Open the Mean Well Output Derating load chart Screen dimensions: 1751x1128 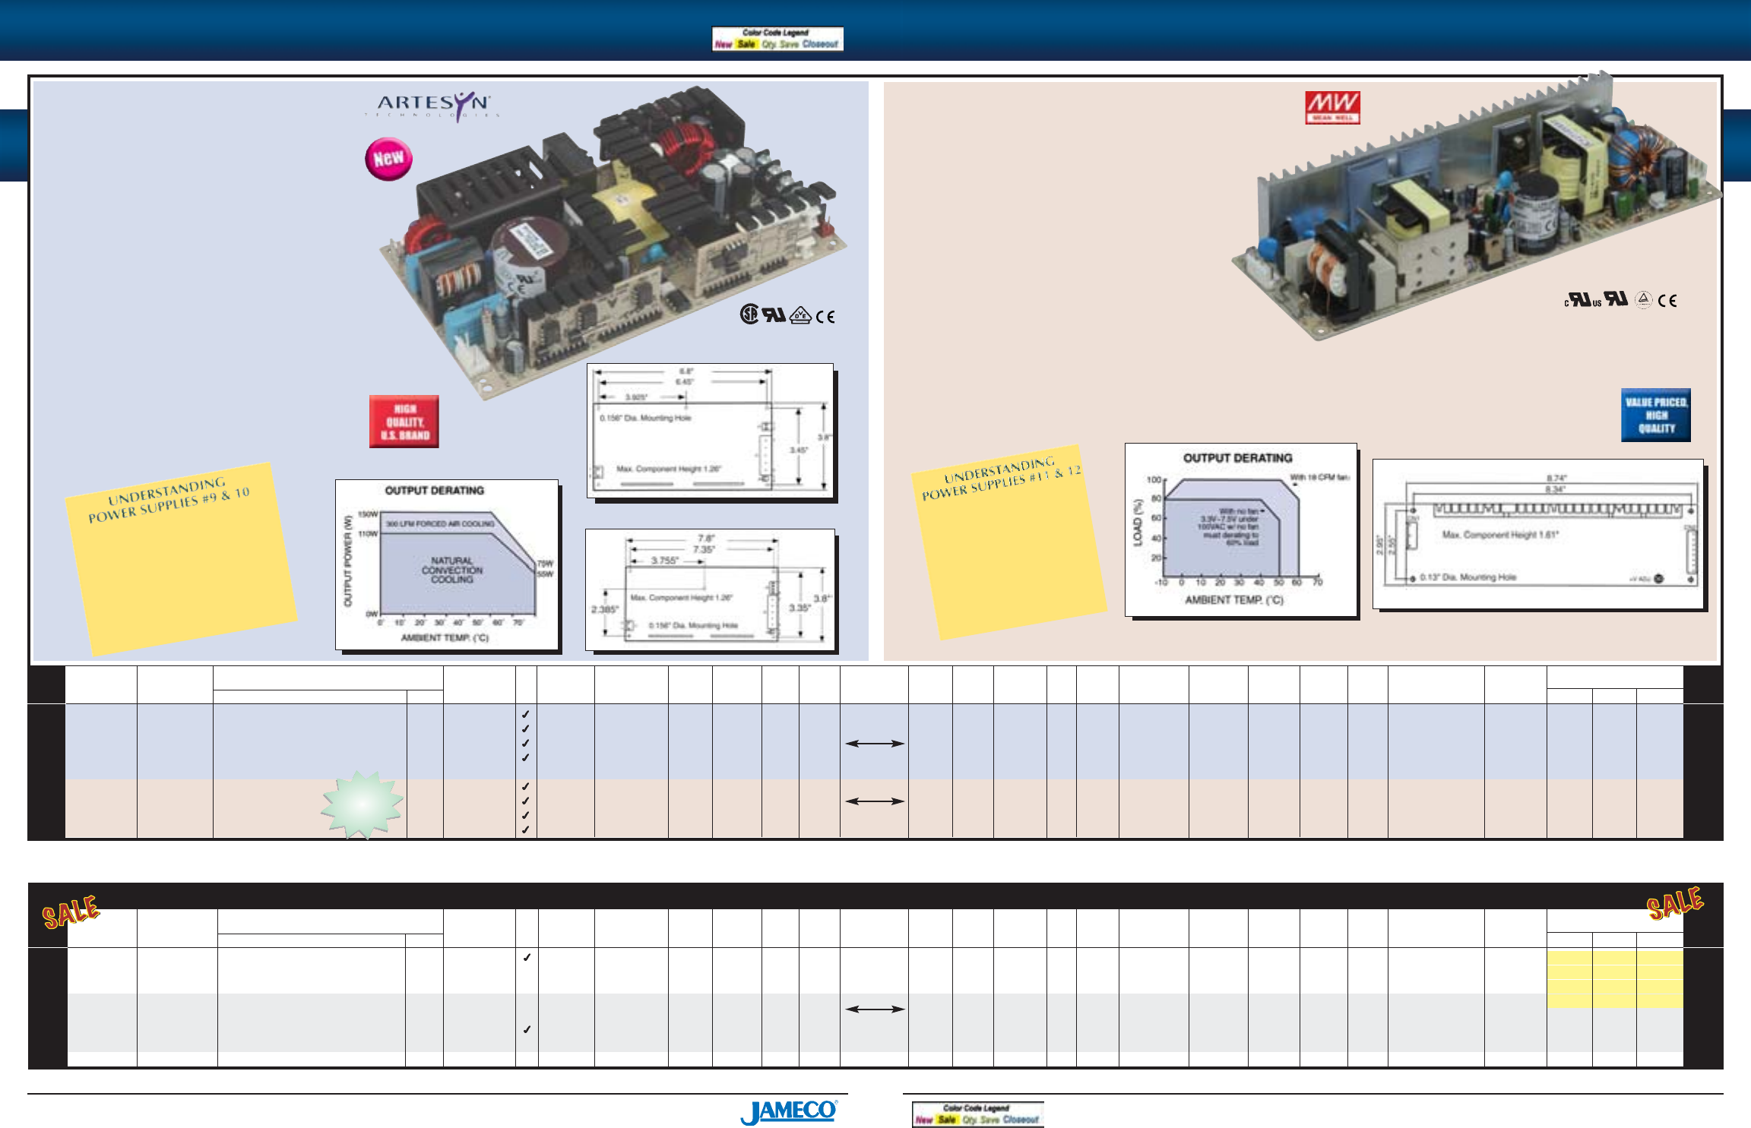tap(1241, 529)
